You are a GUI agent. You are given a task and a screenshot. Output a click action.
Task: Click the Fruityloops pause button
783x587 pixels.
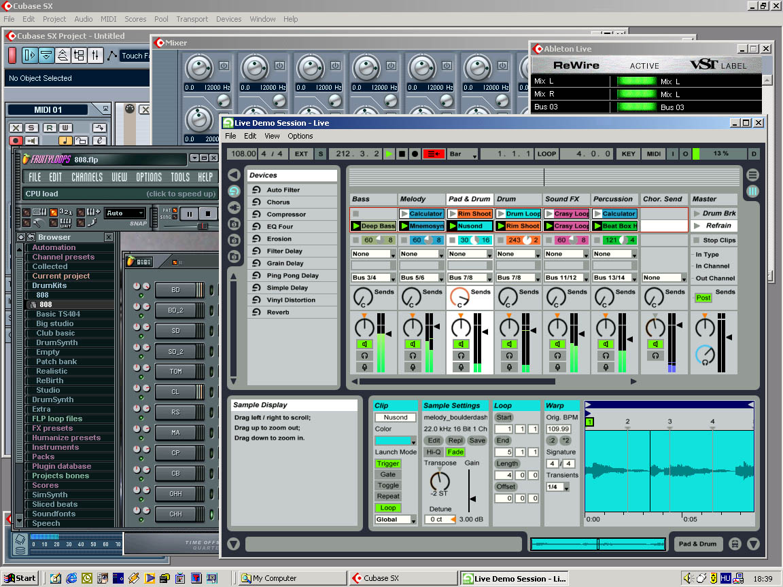189,214
